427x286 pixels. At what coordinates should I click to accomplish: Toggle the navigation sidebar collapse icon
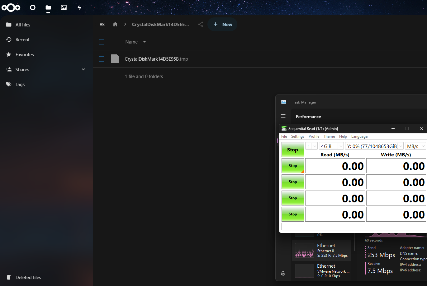[x=102, y=25]
